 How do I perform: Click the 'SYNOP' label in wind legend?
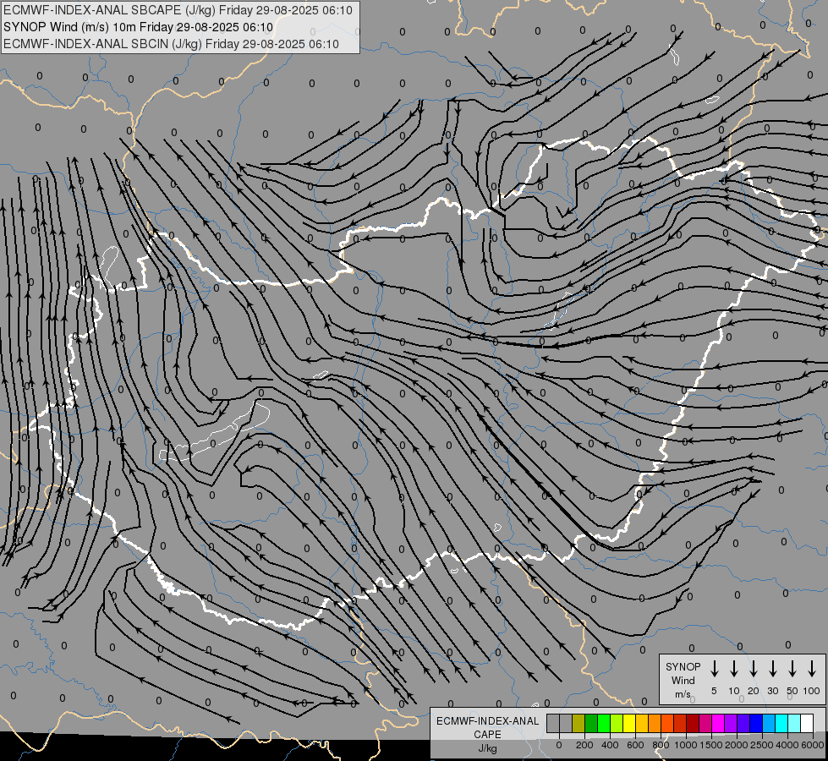[x=683, y=666]
